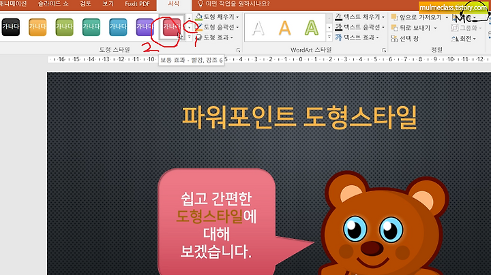
Task: Open the 선택 창 pane
Action: click(x=405, y=38)
